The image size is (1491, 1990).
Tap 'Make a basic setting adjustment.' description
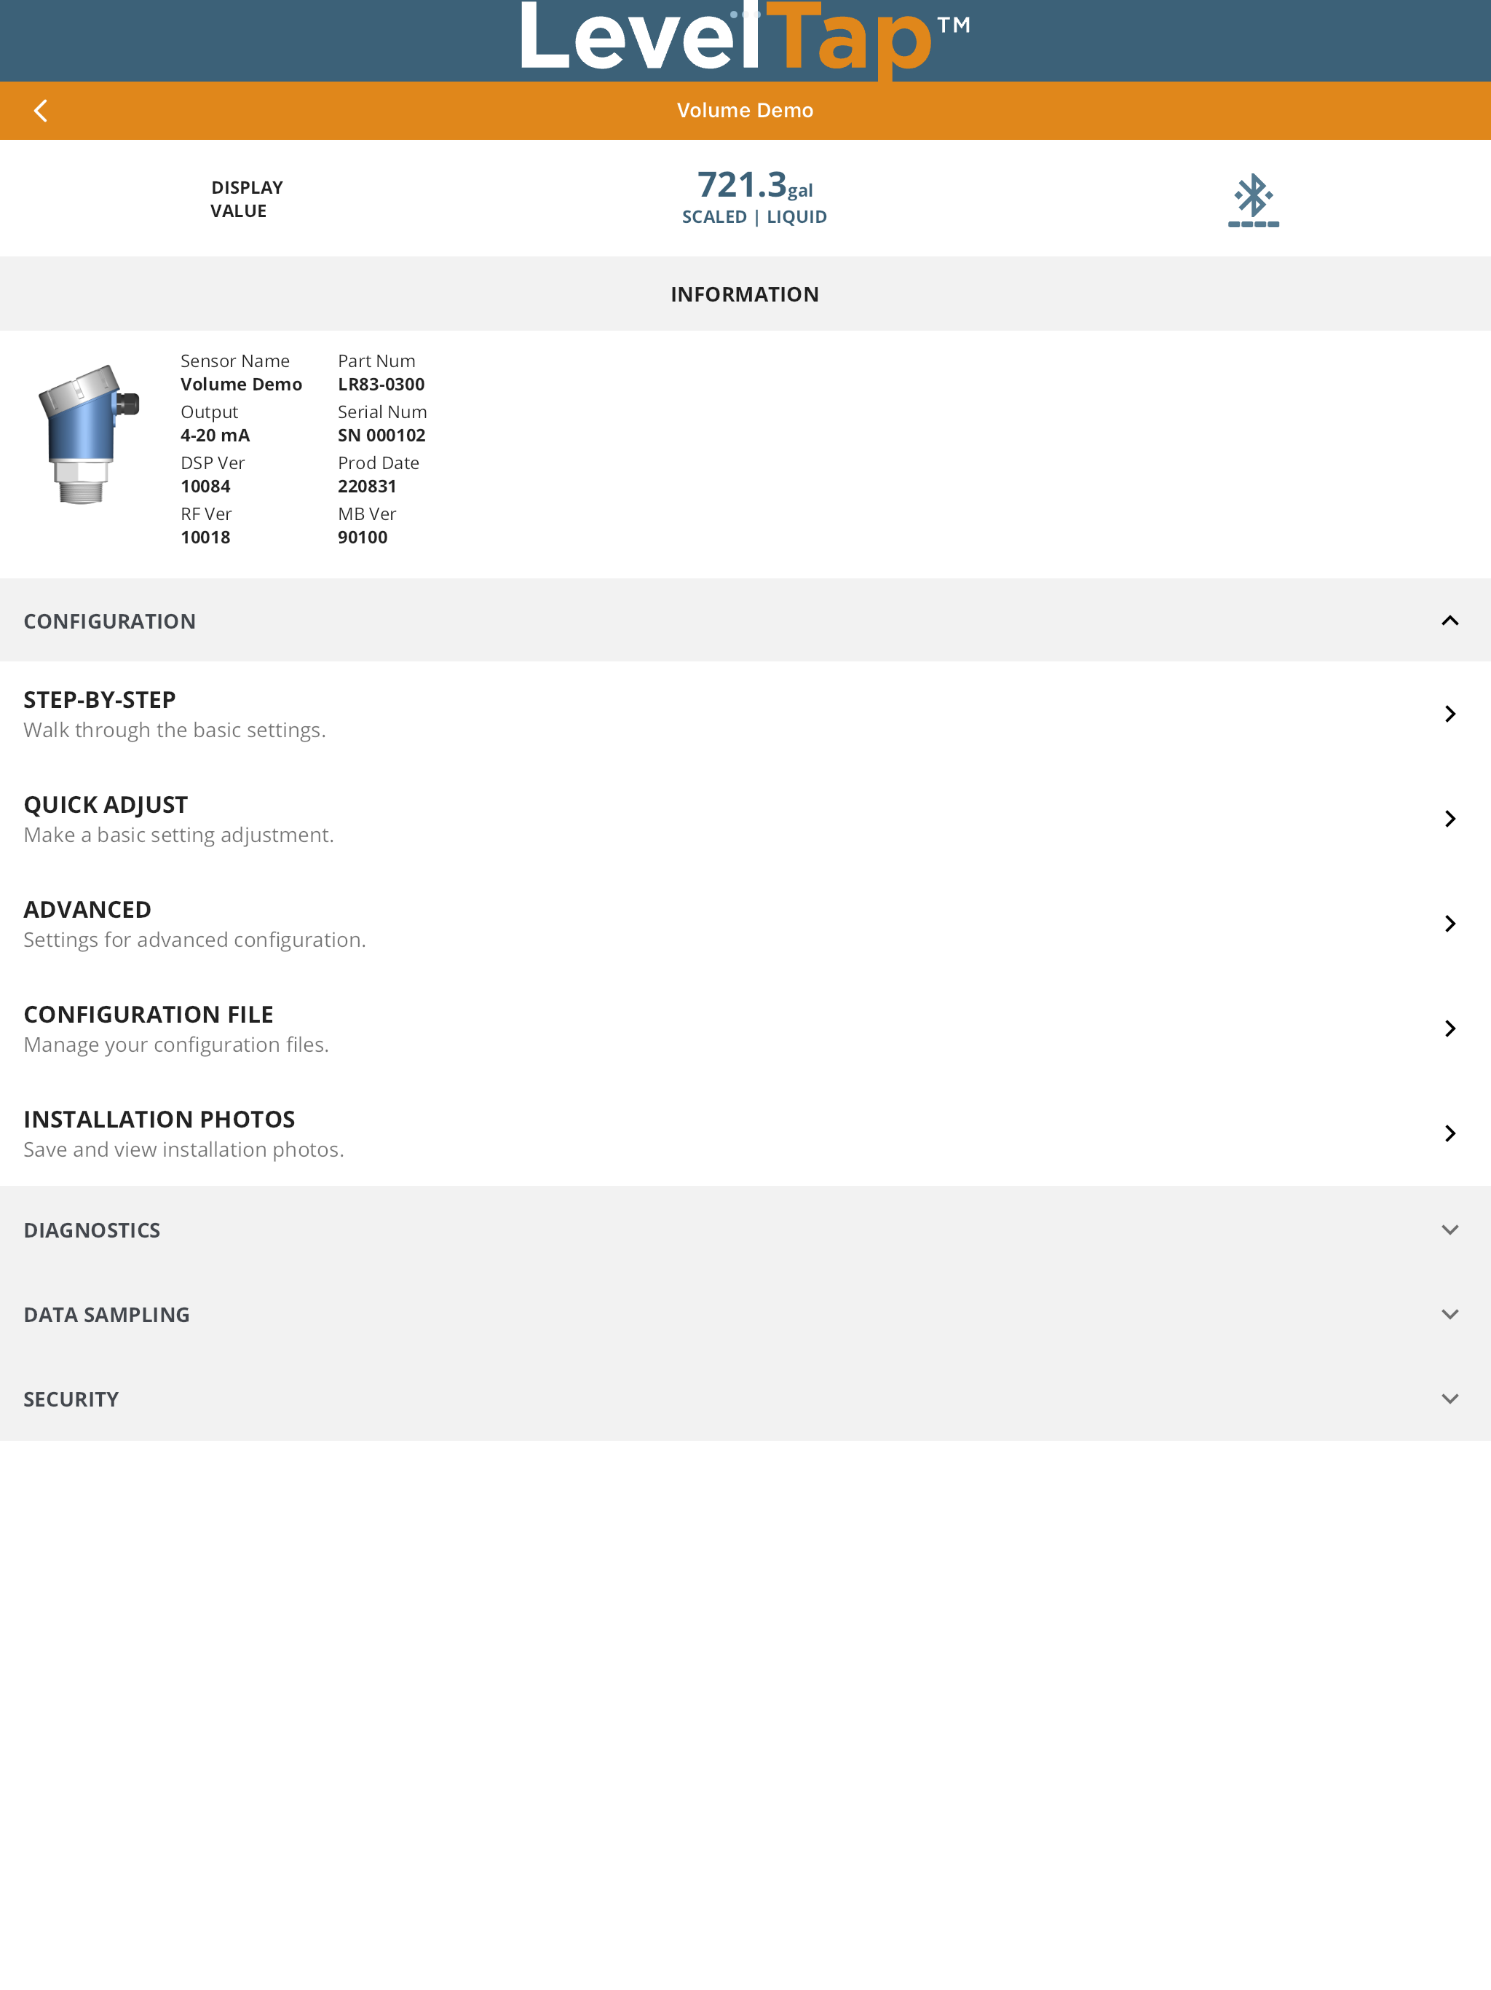pyautogui.click(x=178, y=835)
